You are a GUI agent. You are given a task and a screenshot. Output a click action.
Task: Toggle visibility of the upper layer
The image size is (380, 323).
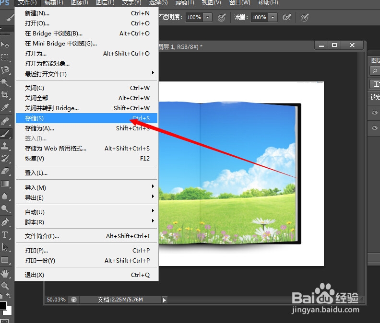374,112
